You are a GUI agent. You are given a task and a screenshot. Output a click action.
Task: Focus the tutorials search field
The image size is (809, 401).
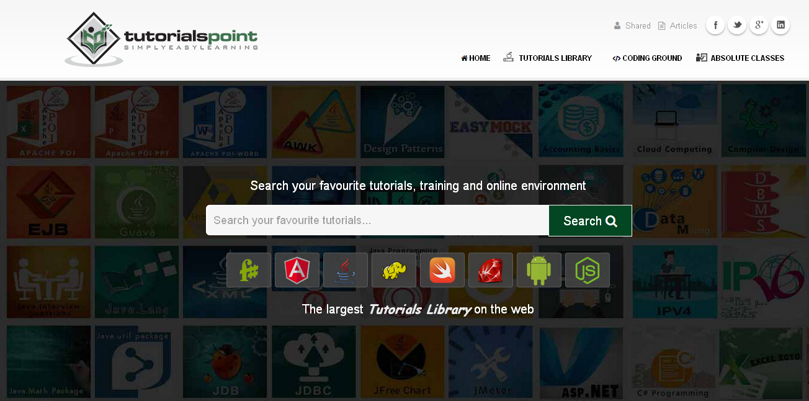click(x=377, y=220)
